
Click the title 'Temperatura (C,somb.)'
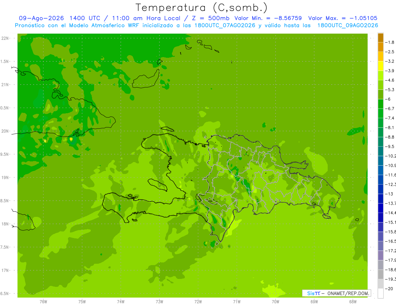[x=201, y=8]
